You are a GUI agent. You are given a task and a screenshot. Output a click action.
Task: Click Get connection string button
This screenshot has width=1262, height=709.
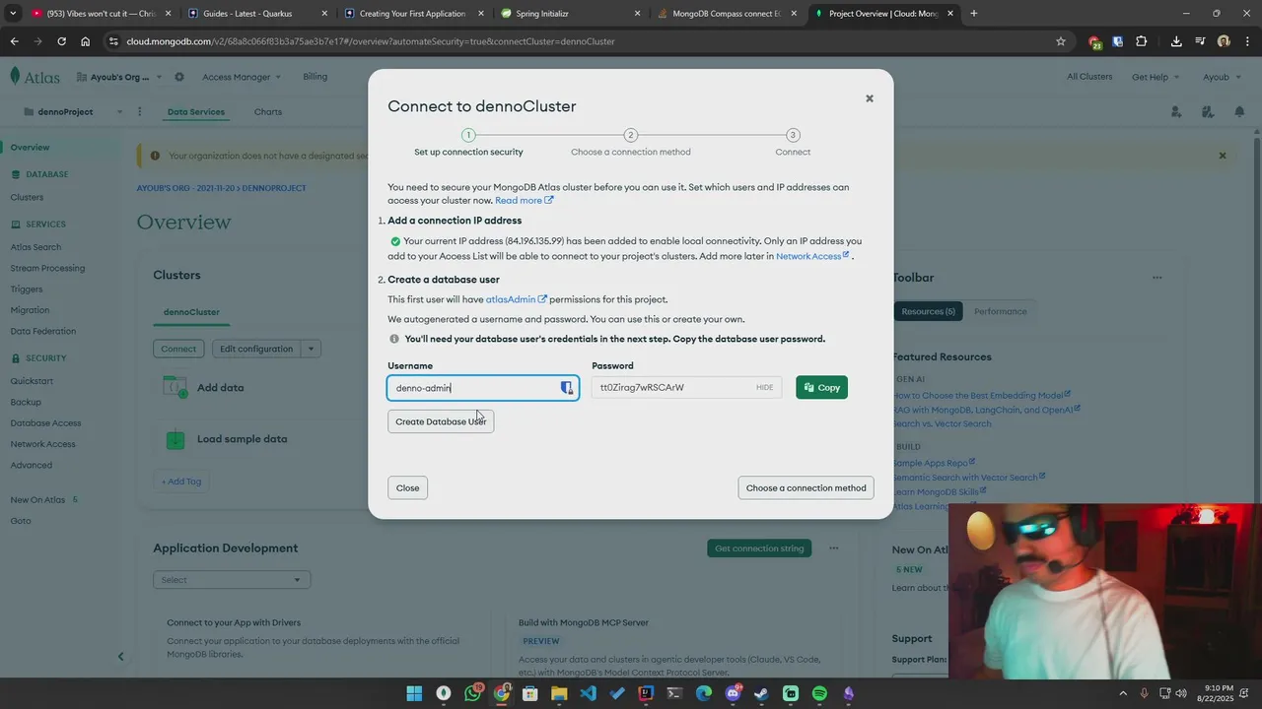coord(759,548)
